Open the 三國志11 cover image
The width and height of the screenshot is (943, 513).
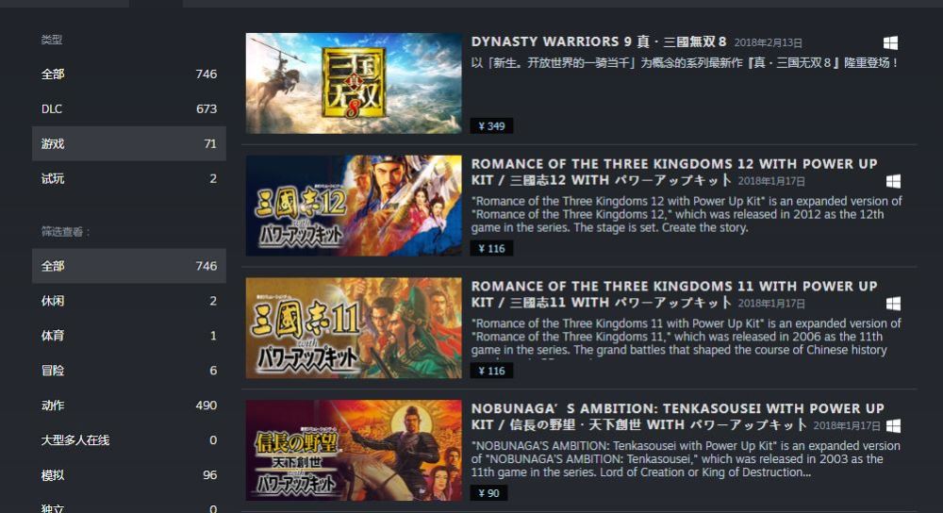pos(354,328)
